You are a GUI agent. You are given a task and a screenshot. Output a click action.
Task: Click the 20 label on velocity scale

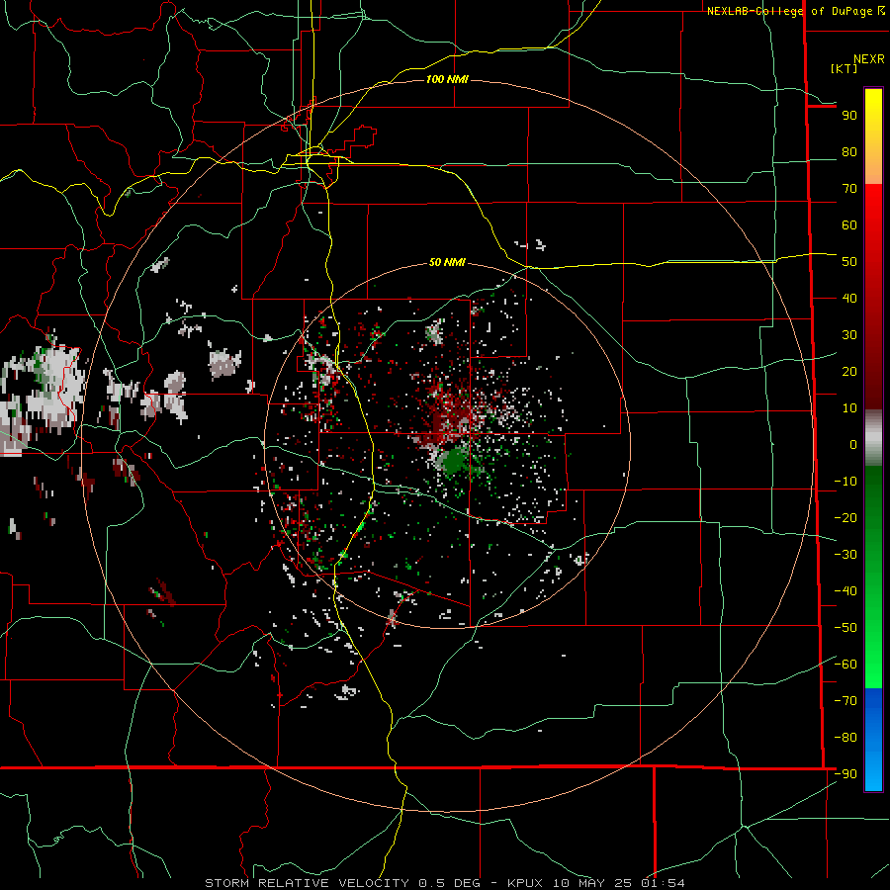tap(849, 372)
